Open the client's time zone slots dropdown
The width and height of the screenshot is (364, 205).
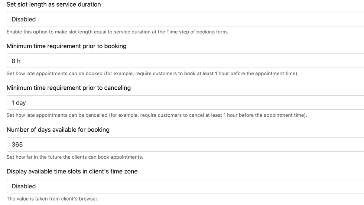click(x=186, y=186)
